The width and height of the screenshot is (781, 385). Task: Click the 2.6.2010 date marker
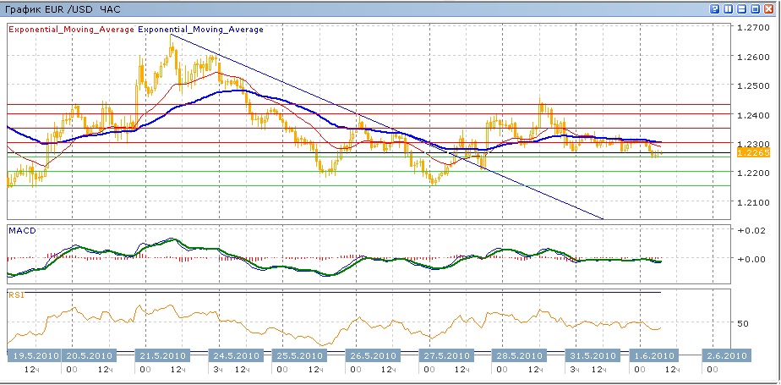(724, 355)
